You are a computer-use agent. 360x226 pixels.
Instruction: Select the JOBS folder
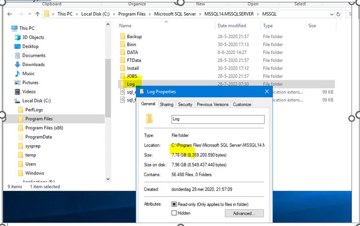132,76
